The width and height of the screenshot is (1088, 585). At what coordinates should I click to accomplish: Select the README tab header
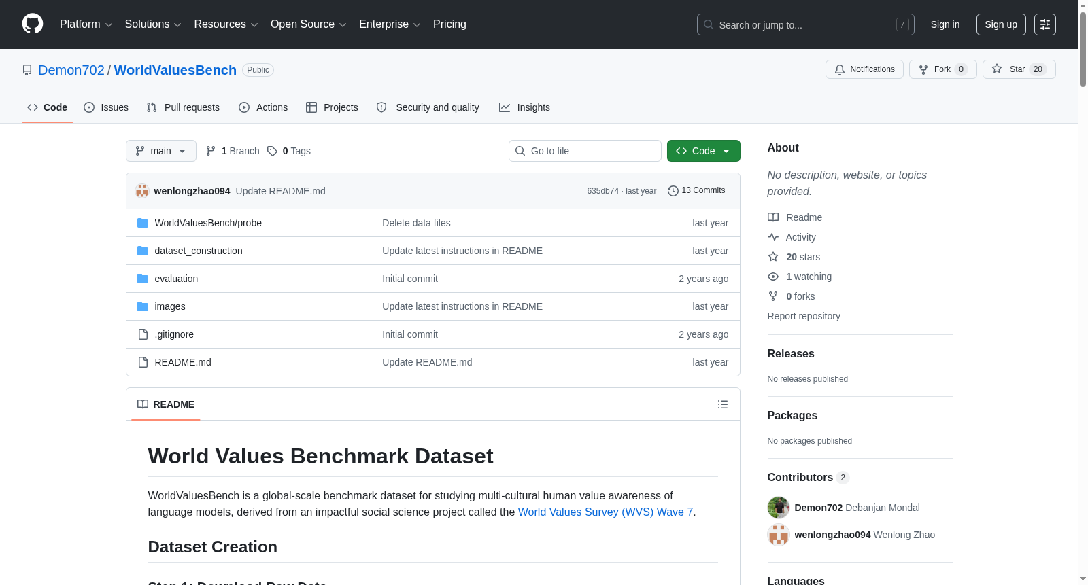click(166, 404)
